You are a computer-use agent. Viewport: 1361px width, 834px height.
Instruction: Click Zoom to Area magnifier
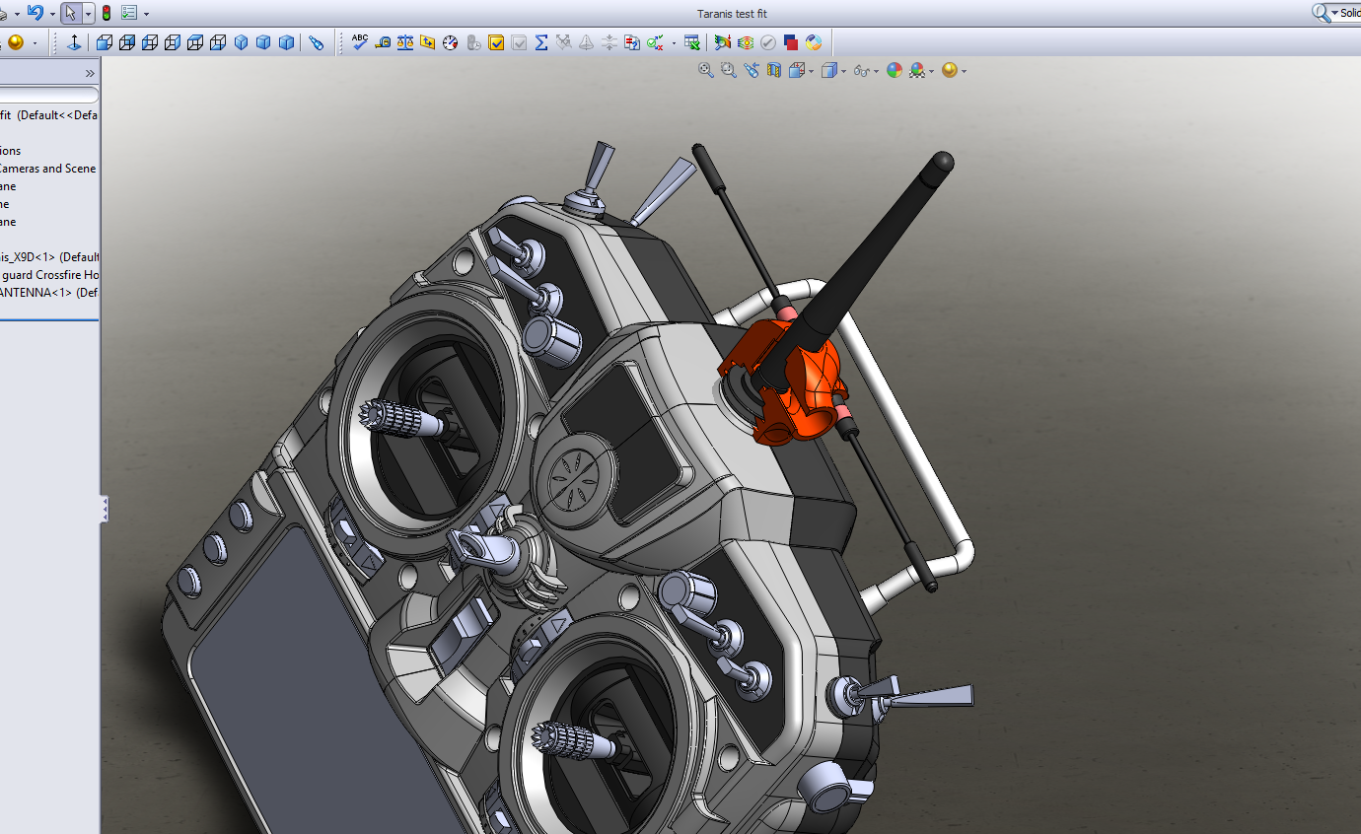pos(729,70)
